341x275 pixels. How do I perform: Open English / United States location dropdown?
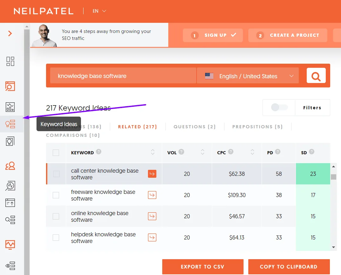point(248,76)
